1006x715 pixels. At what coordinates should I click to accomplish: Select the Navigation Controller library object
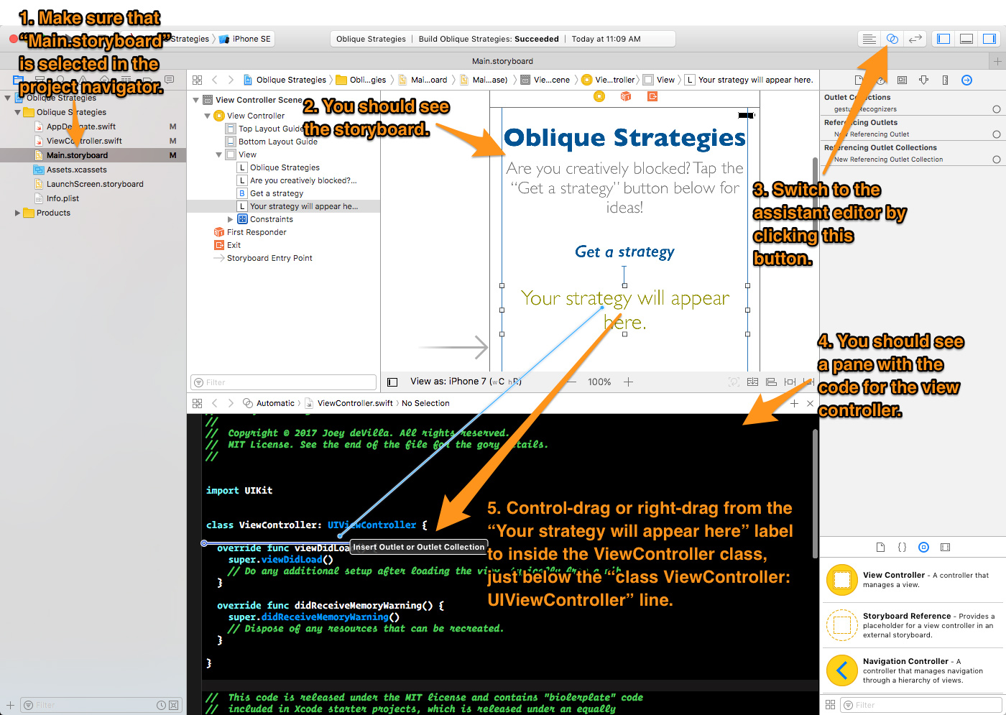(913, 670)
